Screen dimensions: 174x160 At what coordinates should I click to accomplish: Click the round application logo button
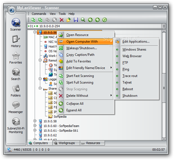click(x=12, y=10)
